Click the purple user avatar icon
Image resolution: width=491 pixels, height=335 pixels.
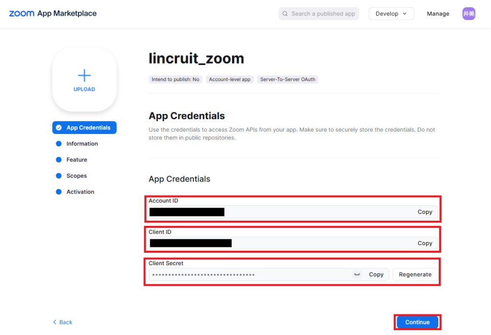click(468, 14)
